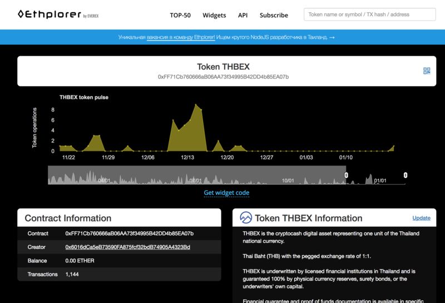Click the highest peak on THBEX pulse chart
The width and height of the screenshot is (445, 303).
196,104
